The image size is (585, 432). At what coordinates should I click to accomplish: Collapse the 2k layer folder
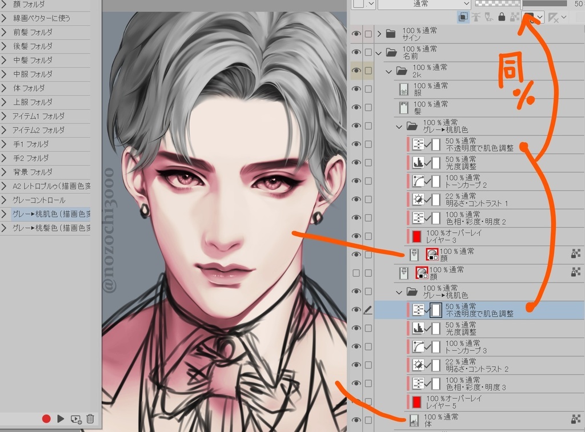(x=388, y=71)
